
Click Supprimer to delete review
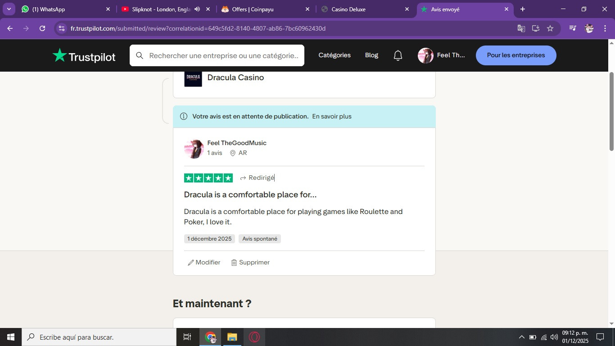tap(250, 263)
